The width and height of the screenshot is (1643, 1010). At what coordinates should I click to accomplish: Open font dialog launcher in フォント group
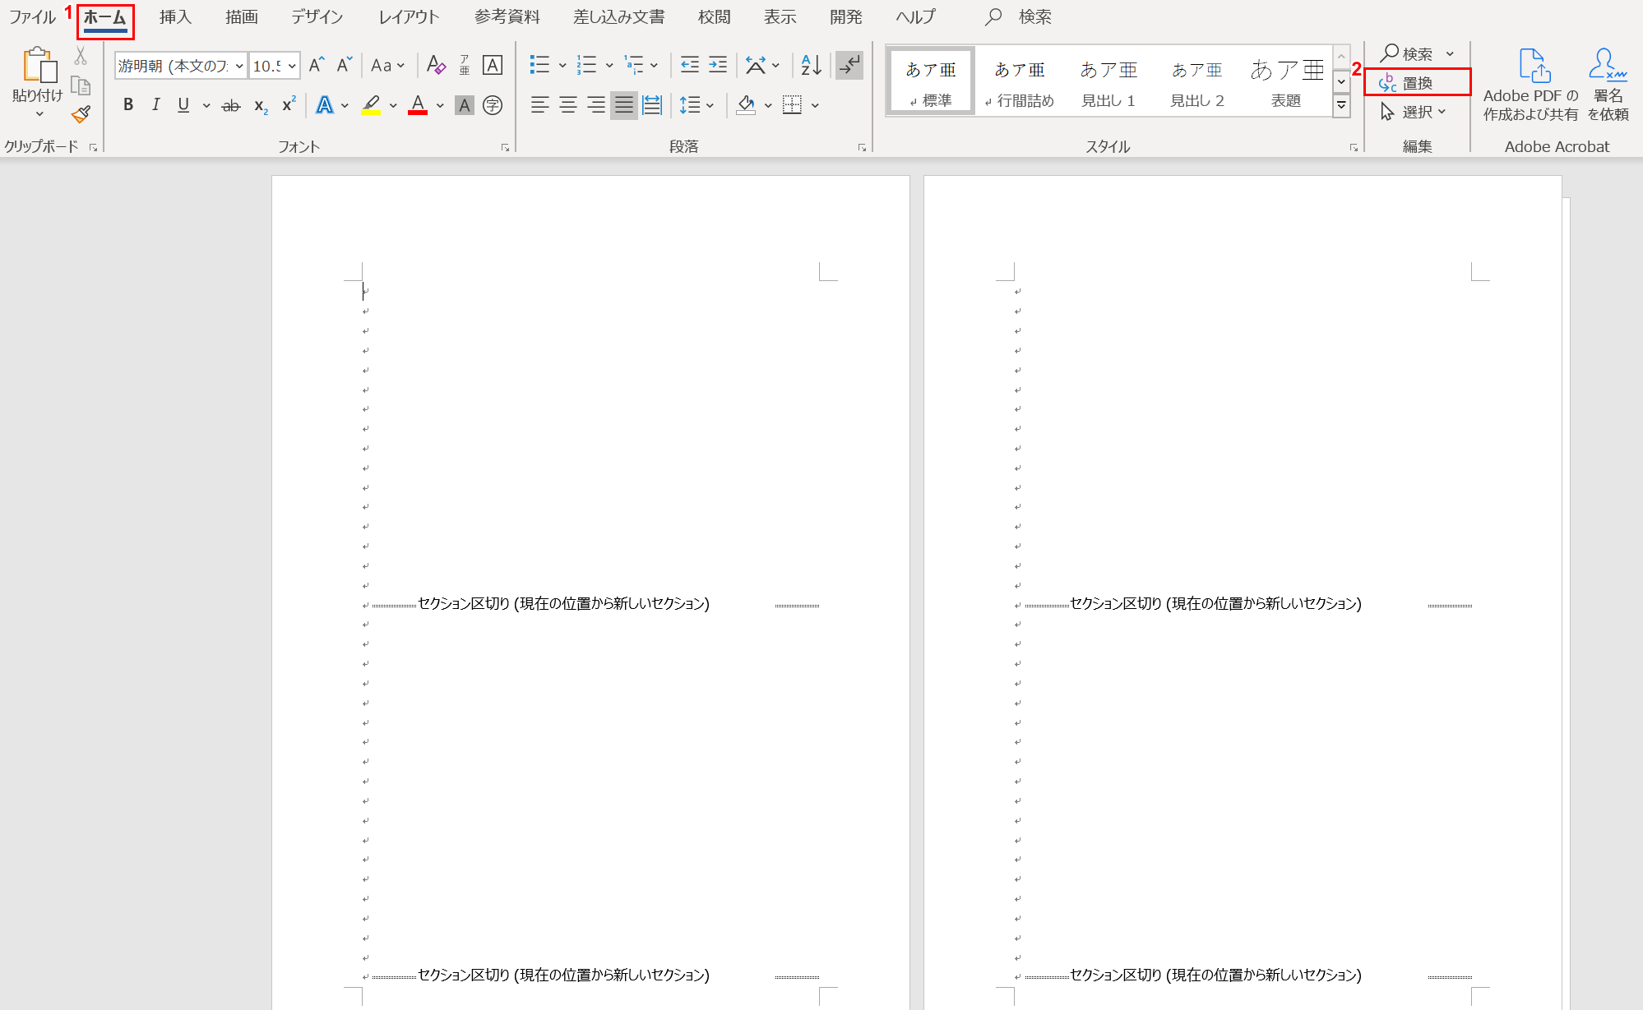point(505,147)
